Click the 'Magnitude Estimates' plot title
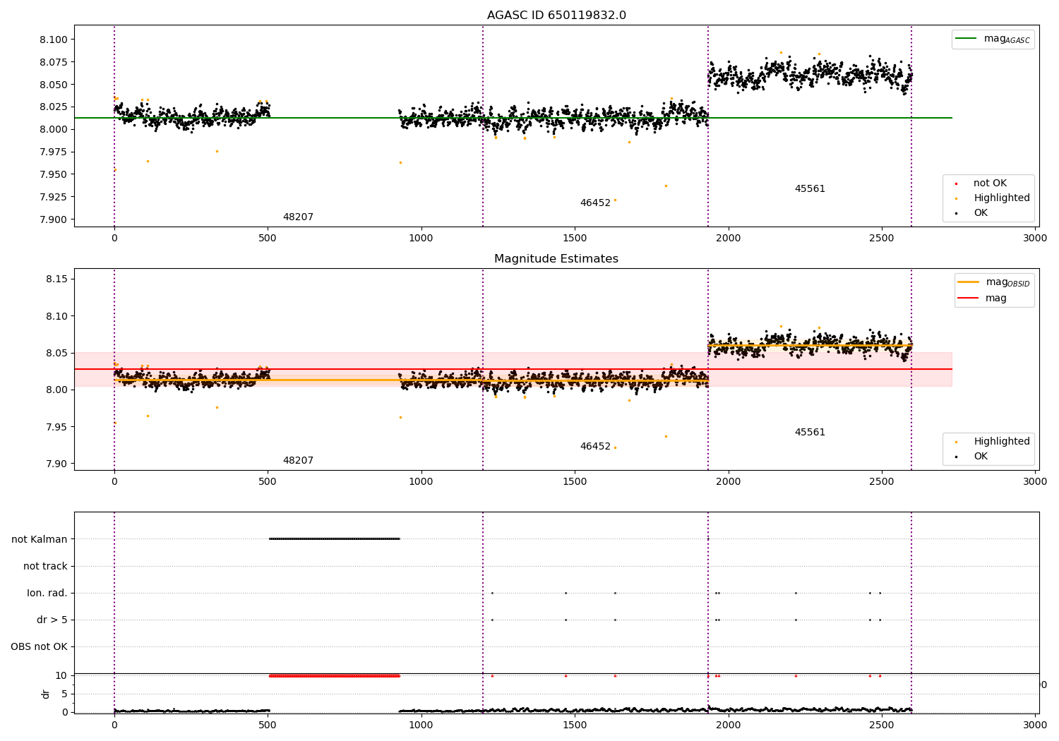1059x741 pixels. 556,259
